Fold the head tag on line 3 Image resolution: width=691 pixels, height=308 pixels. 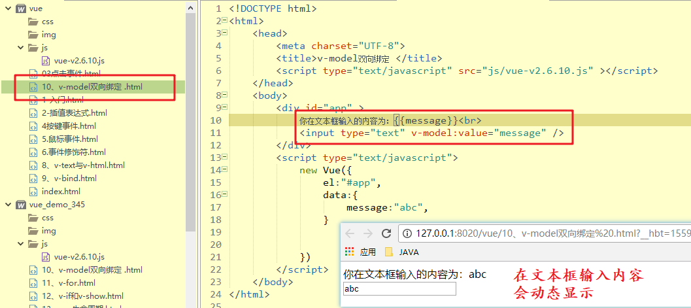(x=225, y=33)
